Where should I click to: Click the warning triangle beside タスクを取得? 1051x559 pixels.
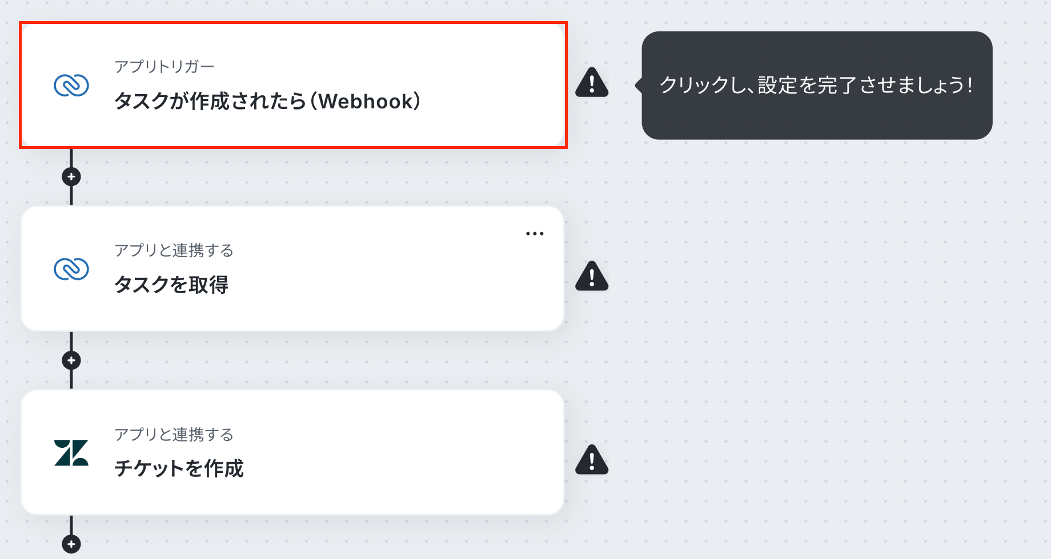[592, 276]
